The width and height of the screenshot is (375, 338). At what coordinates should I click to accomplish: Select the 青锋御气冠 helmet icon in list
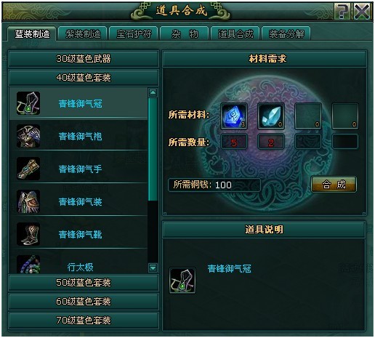tap(28, 103)
